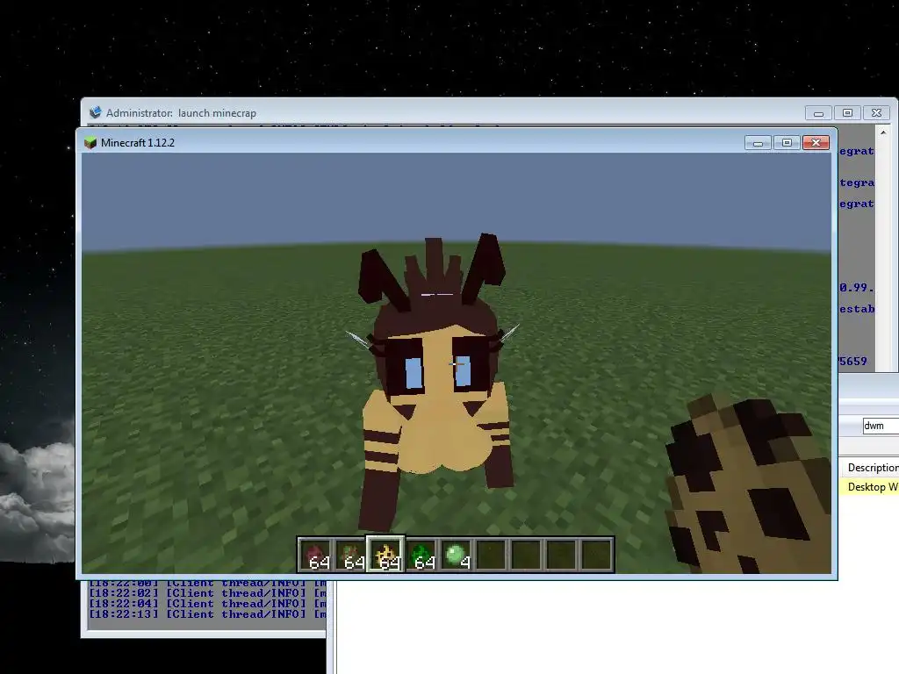Minimize the Minecraft 1.12.2 window
Viewport: 899px width, 674px height.
pos(758,143)
